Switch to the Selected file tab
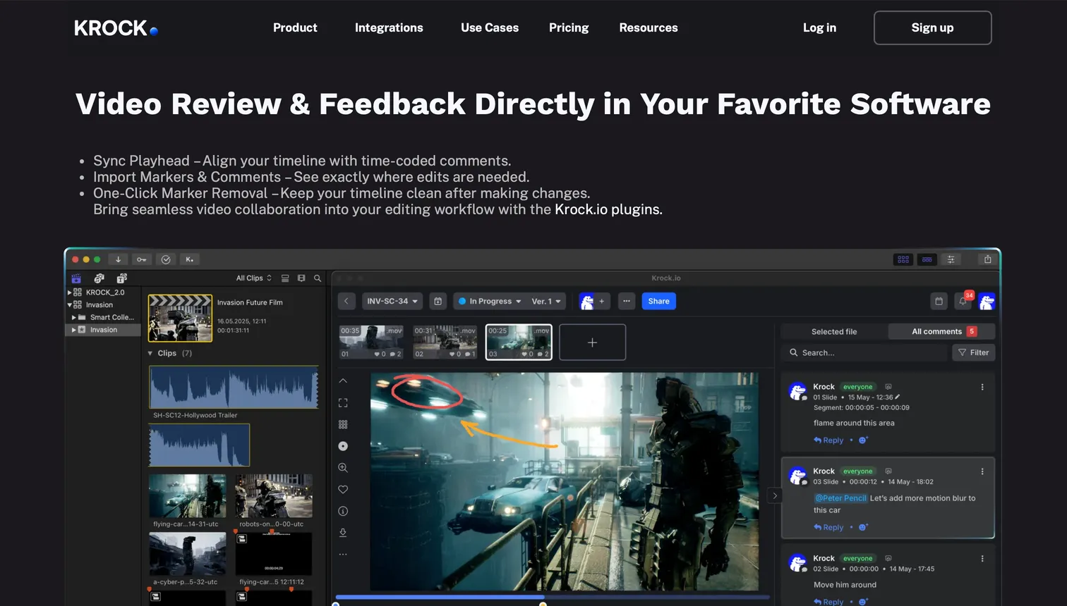 coord(835,331)
